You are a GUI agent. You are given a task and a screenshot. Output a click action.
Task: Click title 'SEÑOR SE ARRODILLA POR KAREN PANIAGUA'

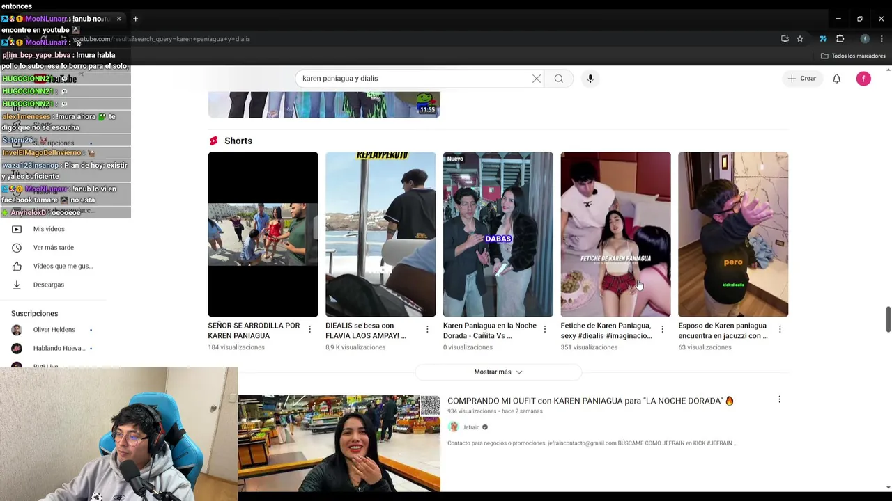click(x=254, y=331)
